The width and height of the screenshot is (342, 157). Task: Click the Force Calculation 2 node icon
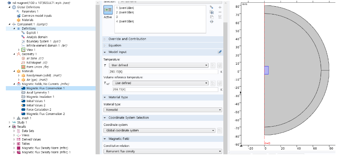pos(23,109)
